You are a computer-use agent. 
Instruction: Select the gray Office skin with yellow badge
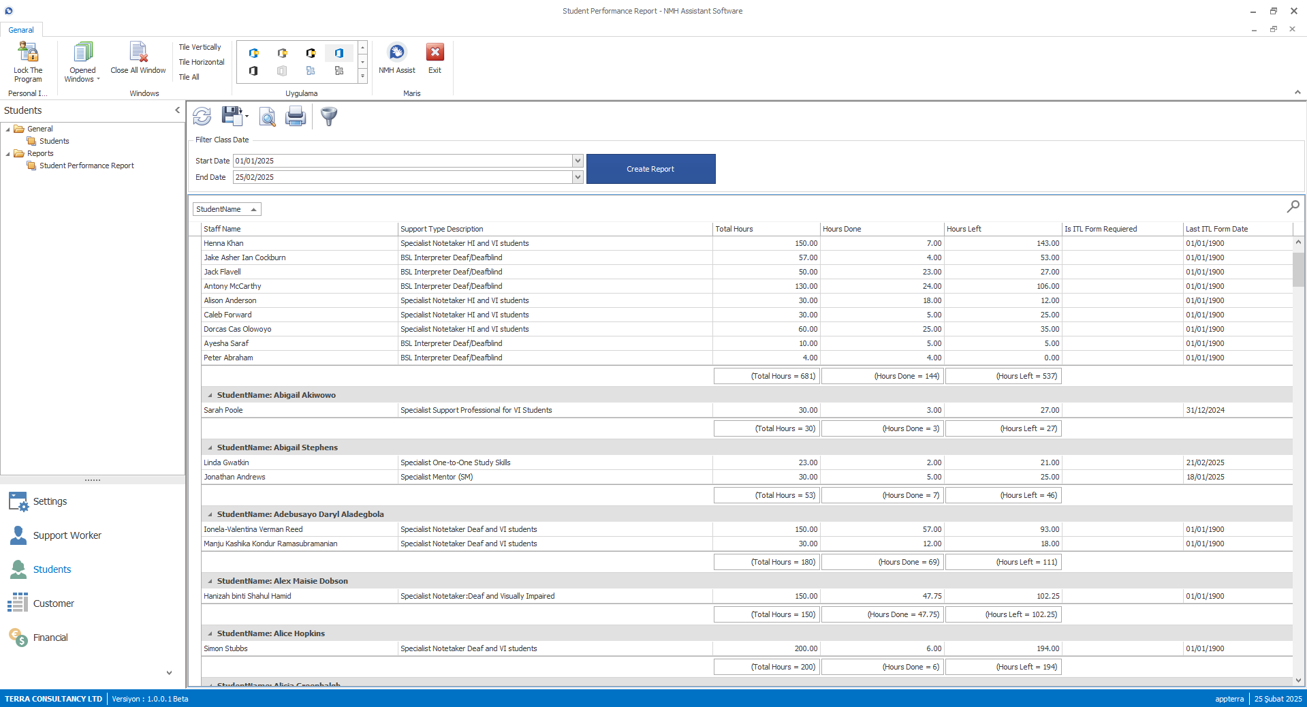click(282, 53)
